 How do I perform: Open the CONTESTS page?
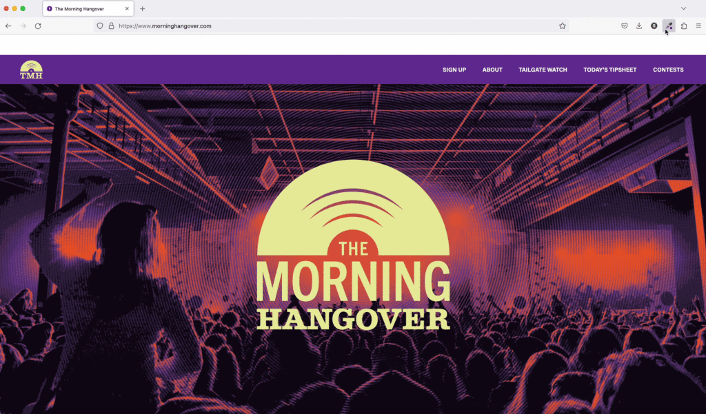click(668, 70)
